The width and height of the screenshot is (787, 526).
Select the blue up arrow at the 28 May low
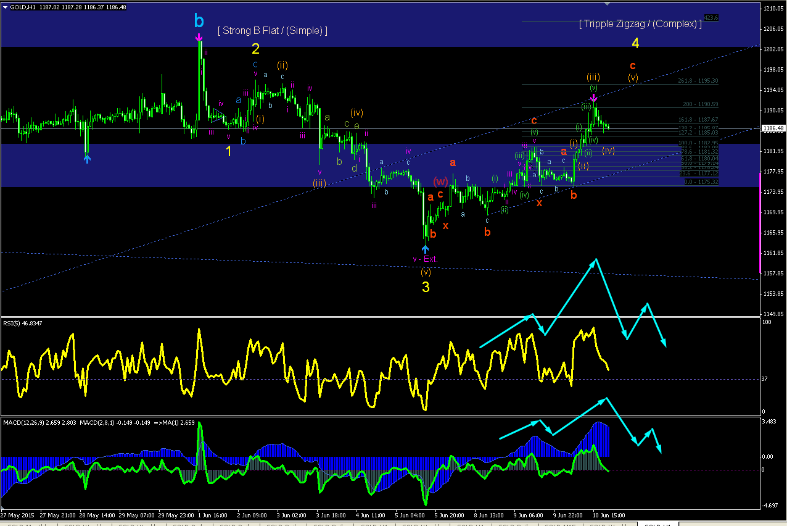[87, 159]
